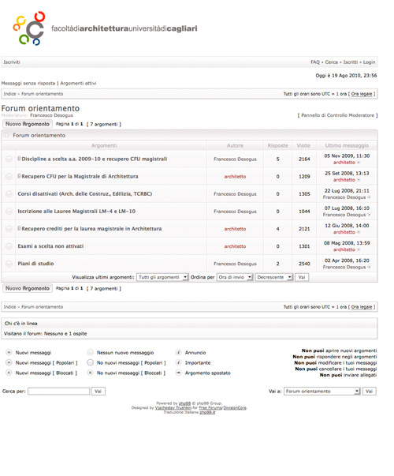Open Pannello di Controllo Moderatore link
This screenshot has height=476, width=394.
tap(337, 115)
